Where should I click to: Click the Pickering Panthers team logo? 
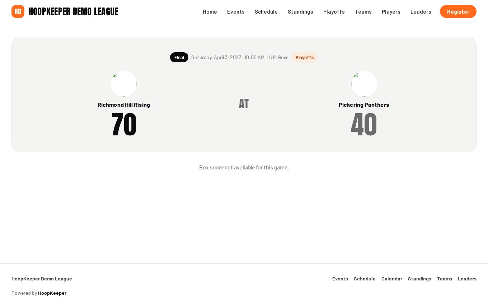point(364,84)
